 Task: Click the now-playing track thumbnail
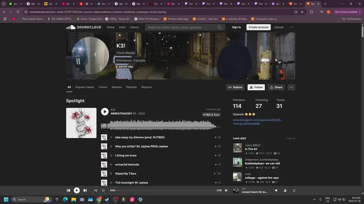click(x=236, y=190)
